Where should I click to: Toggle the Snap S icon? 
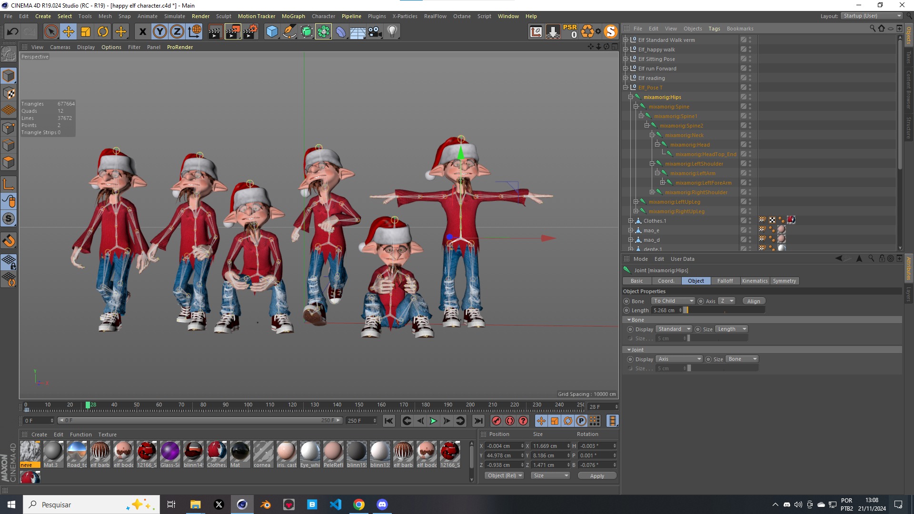(9, 218)
